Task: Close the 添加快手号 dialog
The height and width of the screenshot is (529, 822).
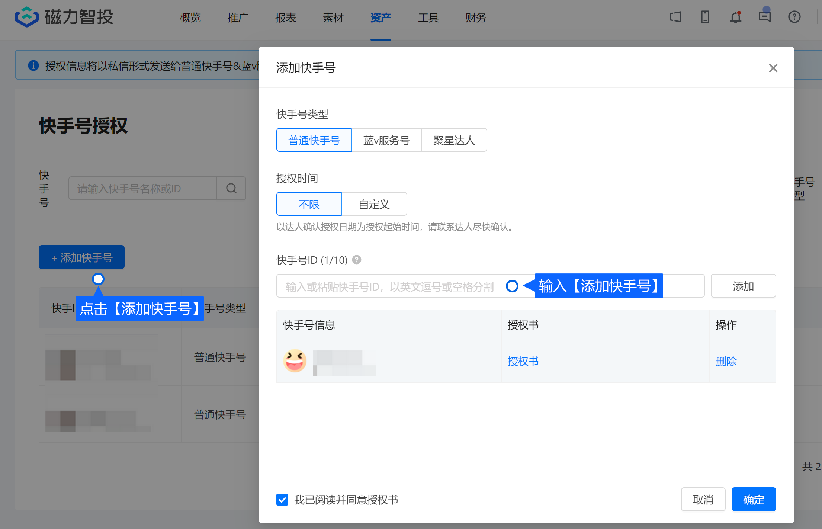Action: click(x=773, y=68)
